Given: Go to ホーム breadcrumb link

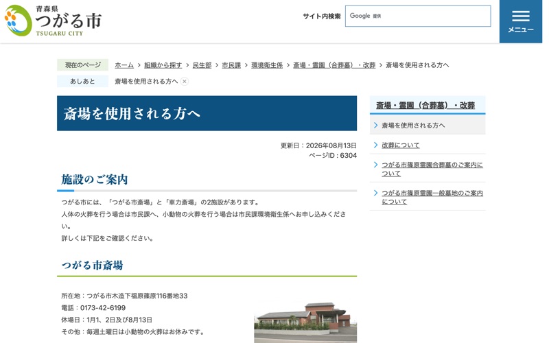Looking at the screenshot, I should 124,65.
